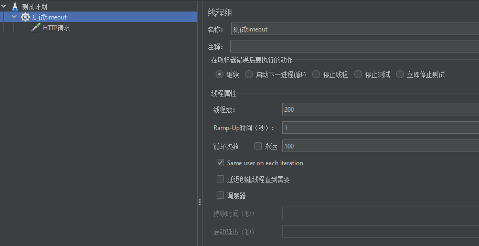Click the 注释 comment input field
Screen dimensions: 479x246
click(355, 47)
